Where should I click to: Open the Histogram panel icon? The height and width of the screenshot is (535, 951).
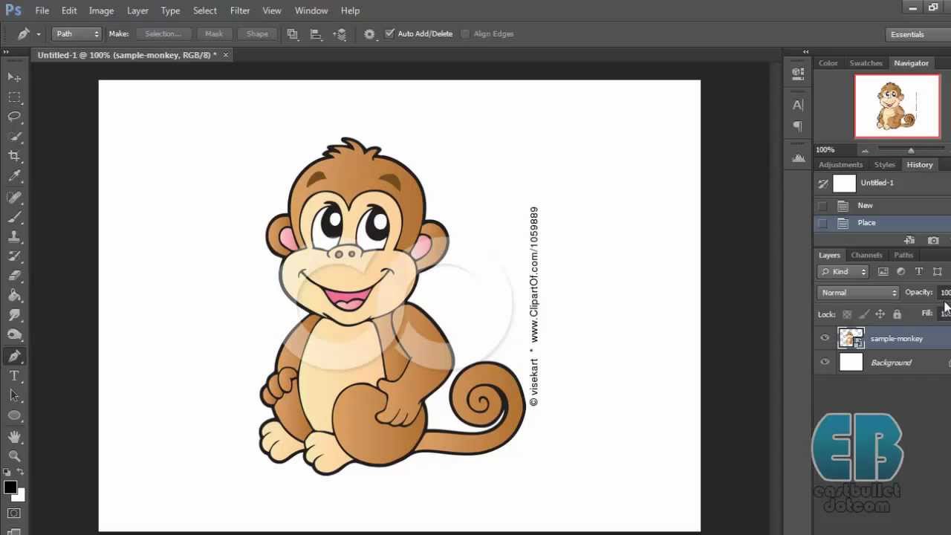click(x=798, y=158)
